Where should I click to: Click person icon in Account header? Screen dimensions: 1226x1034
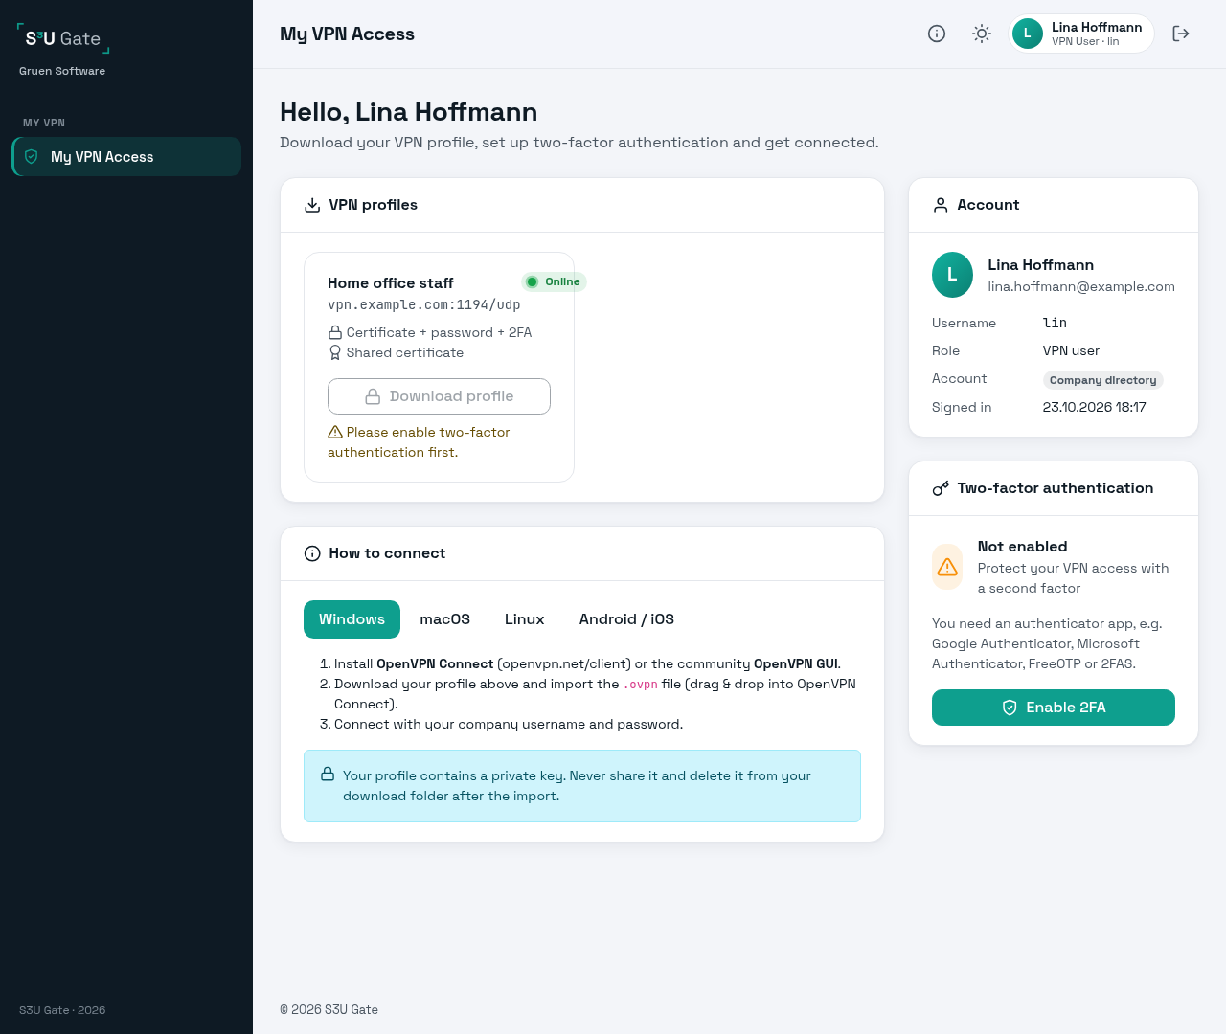coord(941,205)
